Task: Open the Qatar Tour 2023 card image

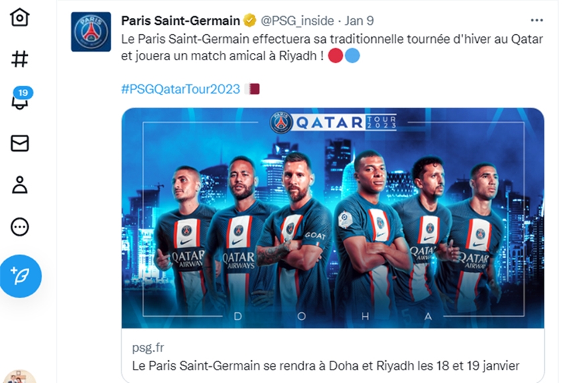Action: pos(333,218)
